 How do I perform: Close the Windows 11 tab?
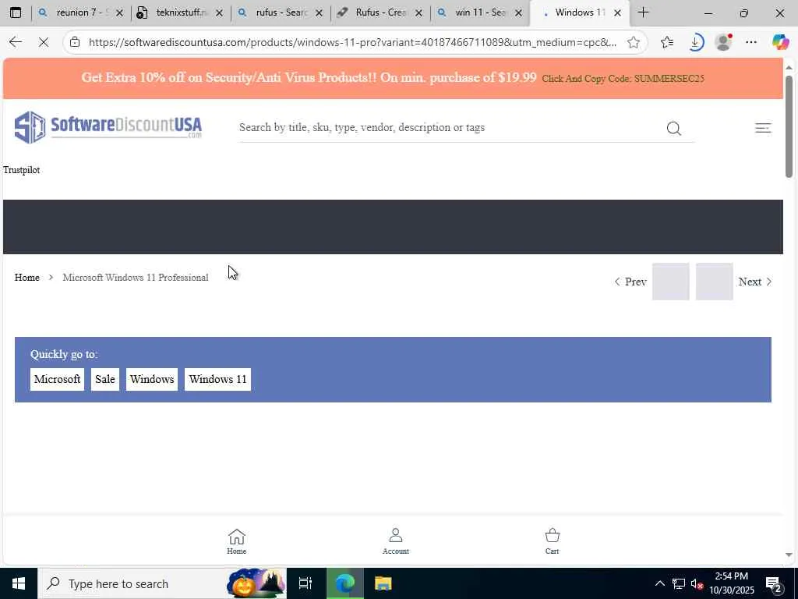point(617,13)
